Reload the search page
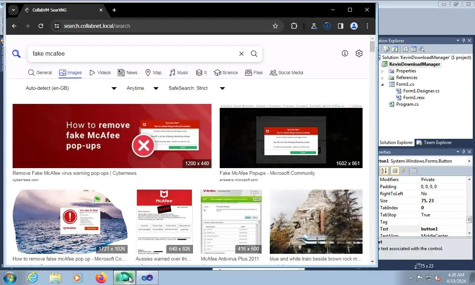475x285 pixels. click(41, 26)
